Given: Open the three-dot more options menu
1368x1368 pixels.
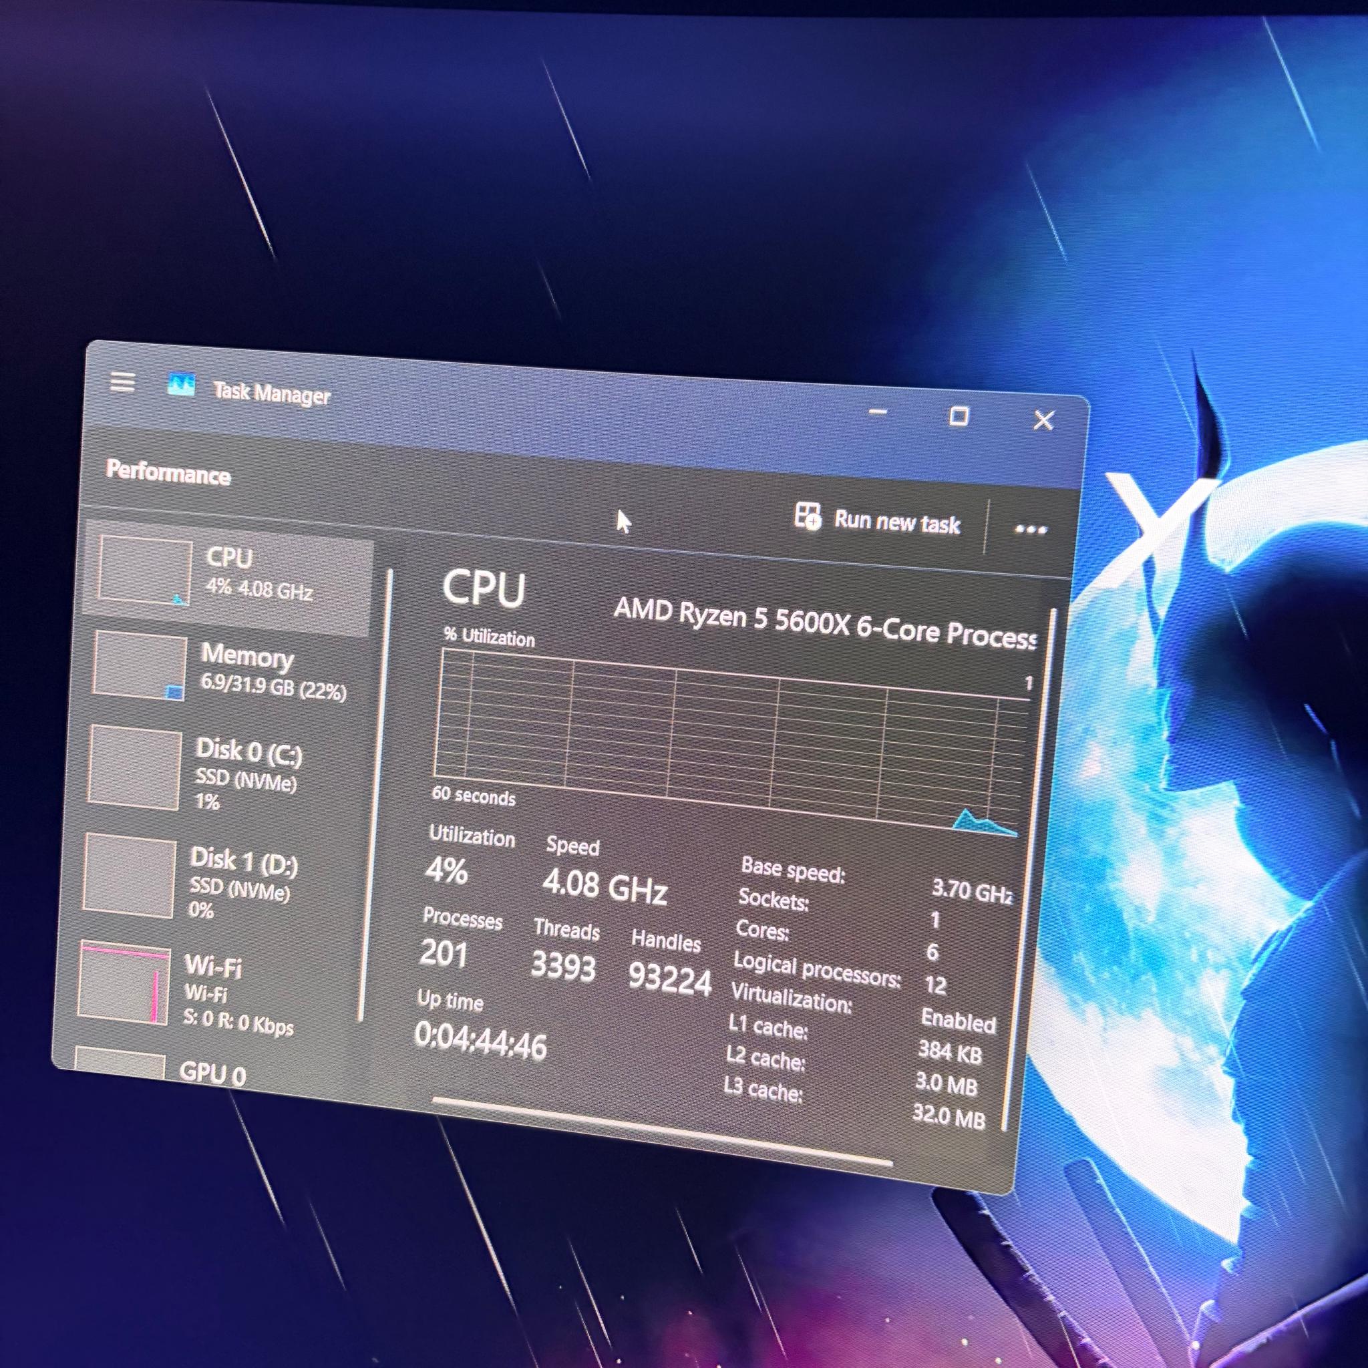Looking at the screenshot, I should coord(1030,529).
